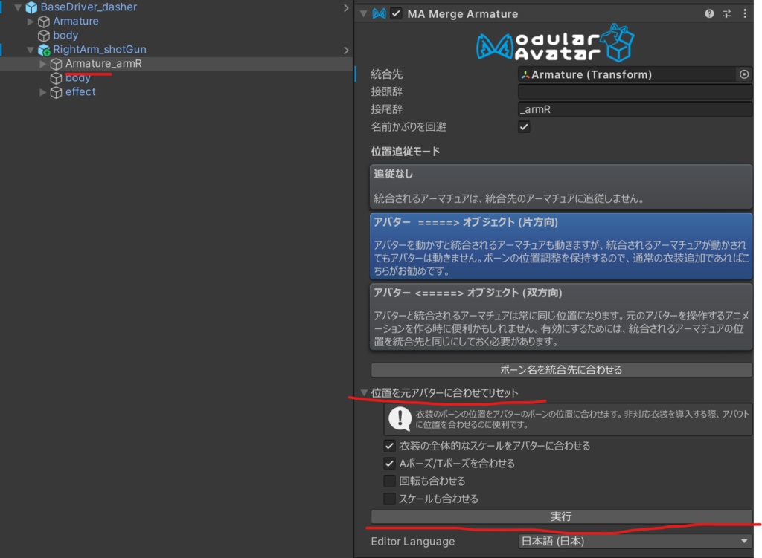
Task: Click the Editor Language label
Action: [x=412, y=542]
